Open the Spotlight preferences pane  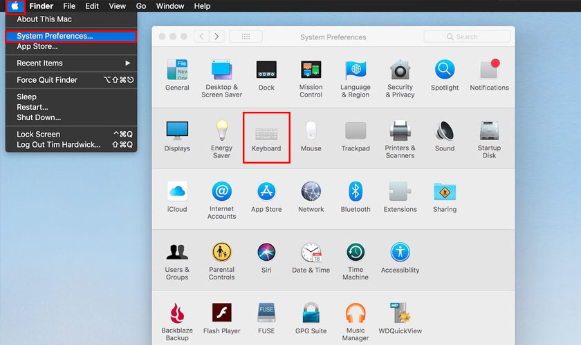445,75
